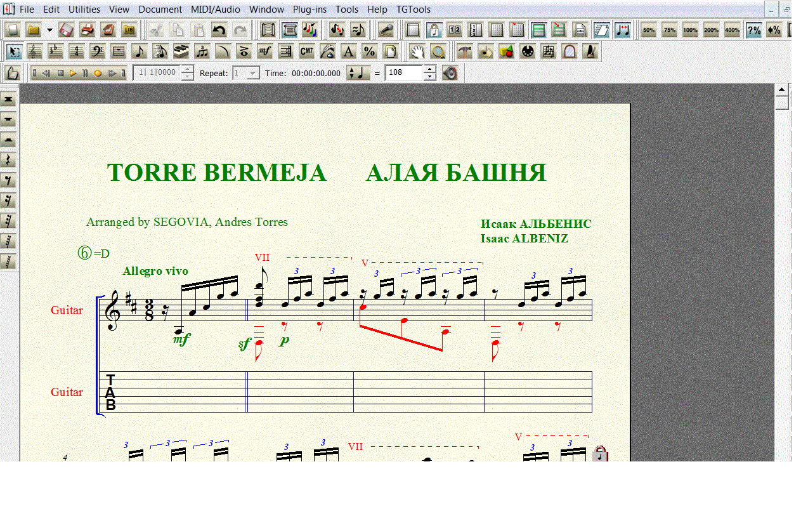The width and height of the screenshot is (808, 516).
Task: Open the Utilities menu
Action: pos(84,10)
